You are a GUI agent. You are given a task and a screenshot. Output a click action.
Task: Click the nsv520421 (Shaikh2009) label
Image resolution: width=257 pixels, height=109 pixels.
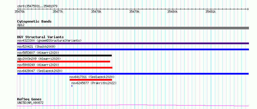[36, 47]
